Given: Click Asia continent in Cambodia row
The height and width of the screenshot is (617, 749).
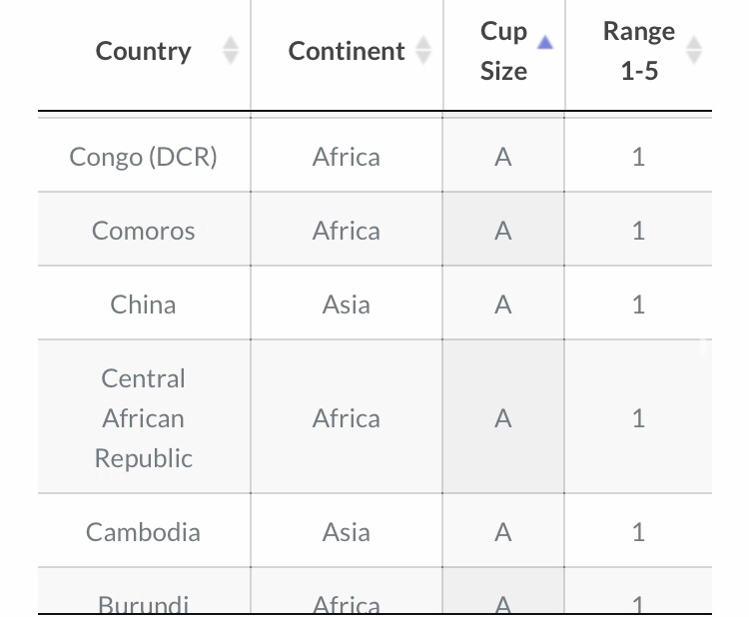Looking at the screenshot, I should 347,532.
